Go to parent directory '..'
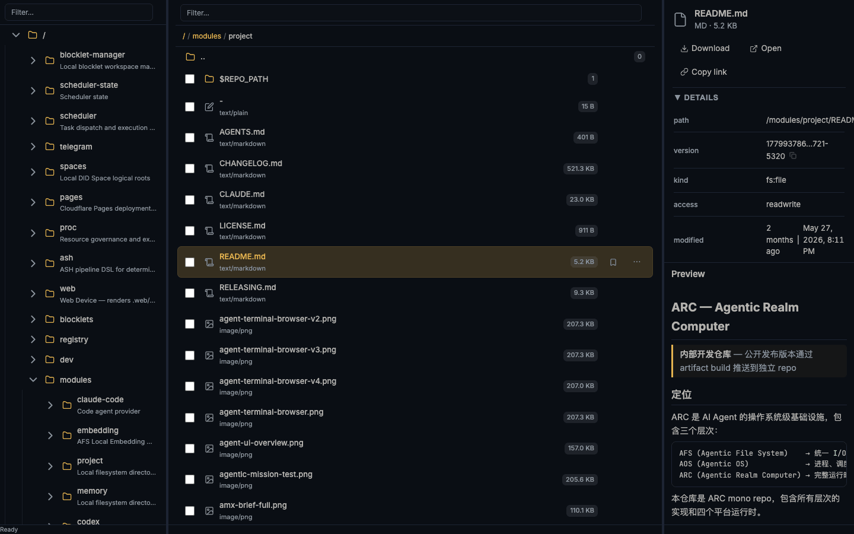This screenshot has width=854, height=534. tap(203, 57)
